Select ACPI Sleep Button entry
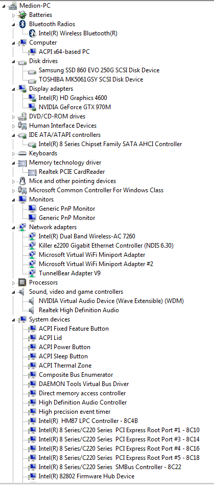 pyautogui.click(x=63, y=356)
